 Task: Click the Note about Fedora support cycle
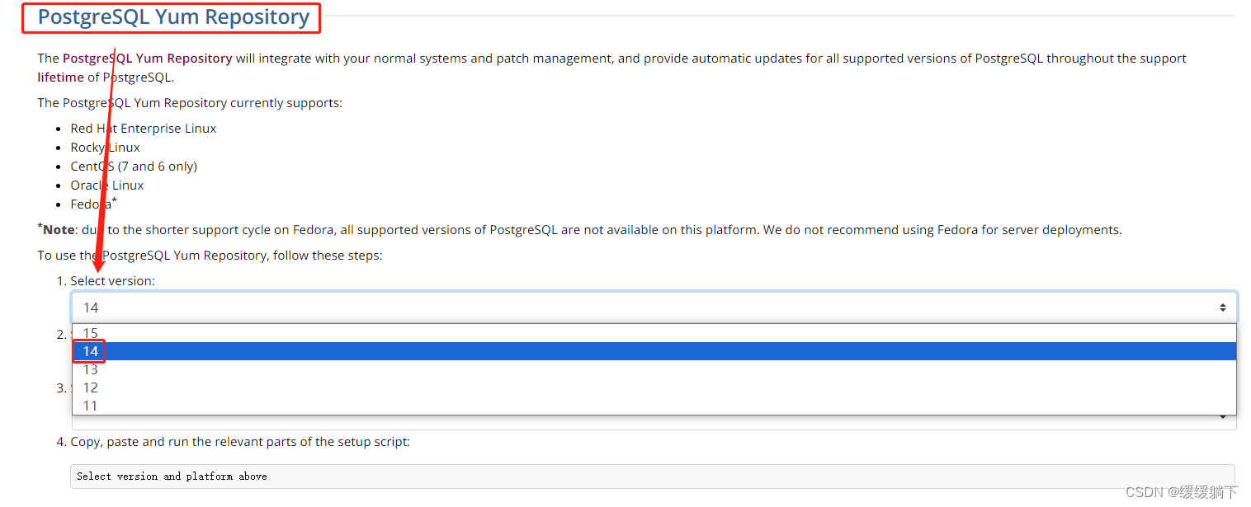tap(579, 229)
